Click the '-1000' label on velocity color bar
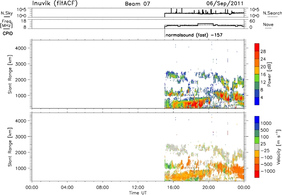Image resolution: width=282 pixels, height=195 pixels. click(x=268, y=171)
